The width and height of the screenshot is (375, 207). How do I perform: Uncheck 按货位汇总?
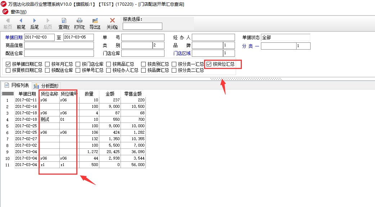(209, 64)
